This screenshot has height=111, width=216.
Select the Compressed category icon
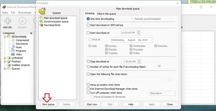point(13,40)
